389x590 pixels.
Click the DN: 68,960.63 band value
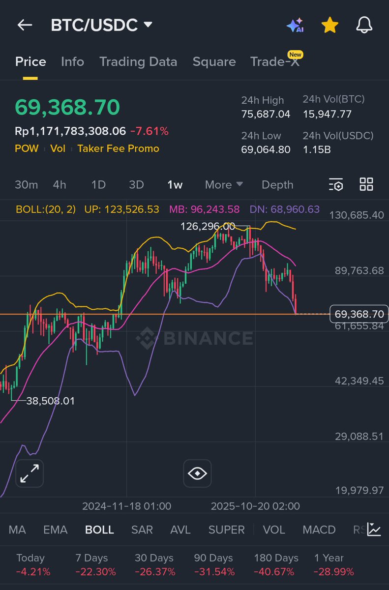pyautogui.click(x=285, y=209)
